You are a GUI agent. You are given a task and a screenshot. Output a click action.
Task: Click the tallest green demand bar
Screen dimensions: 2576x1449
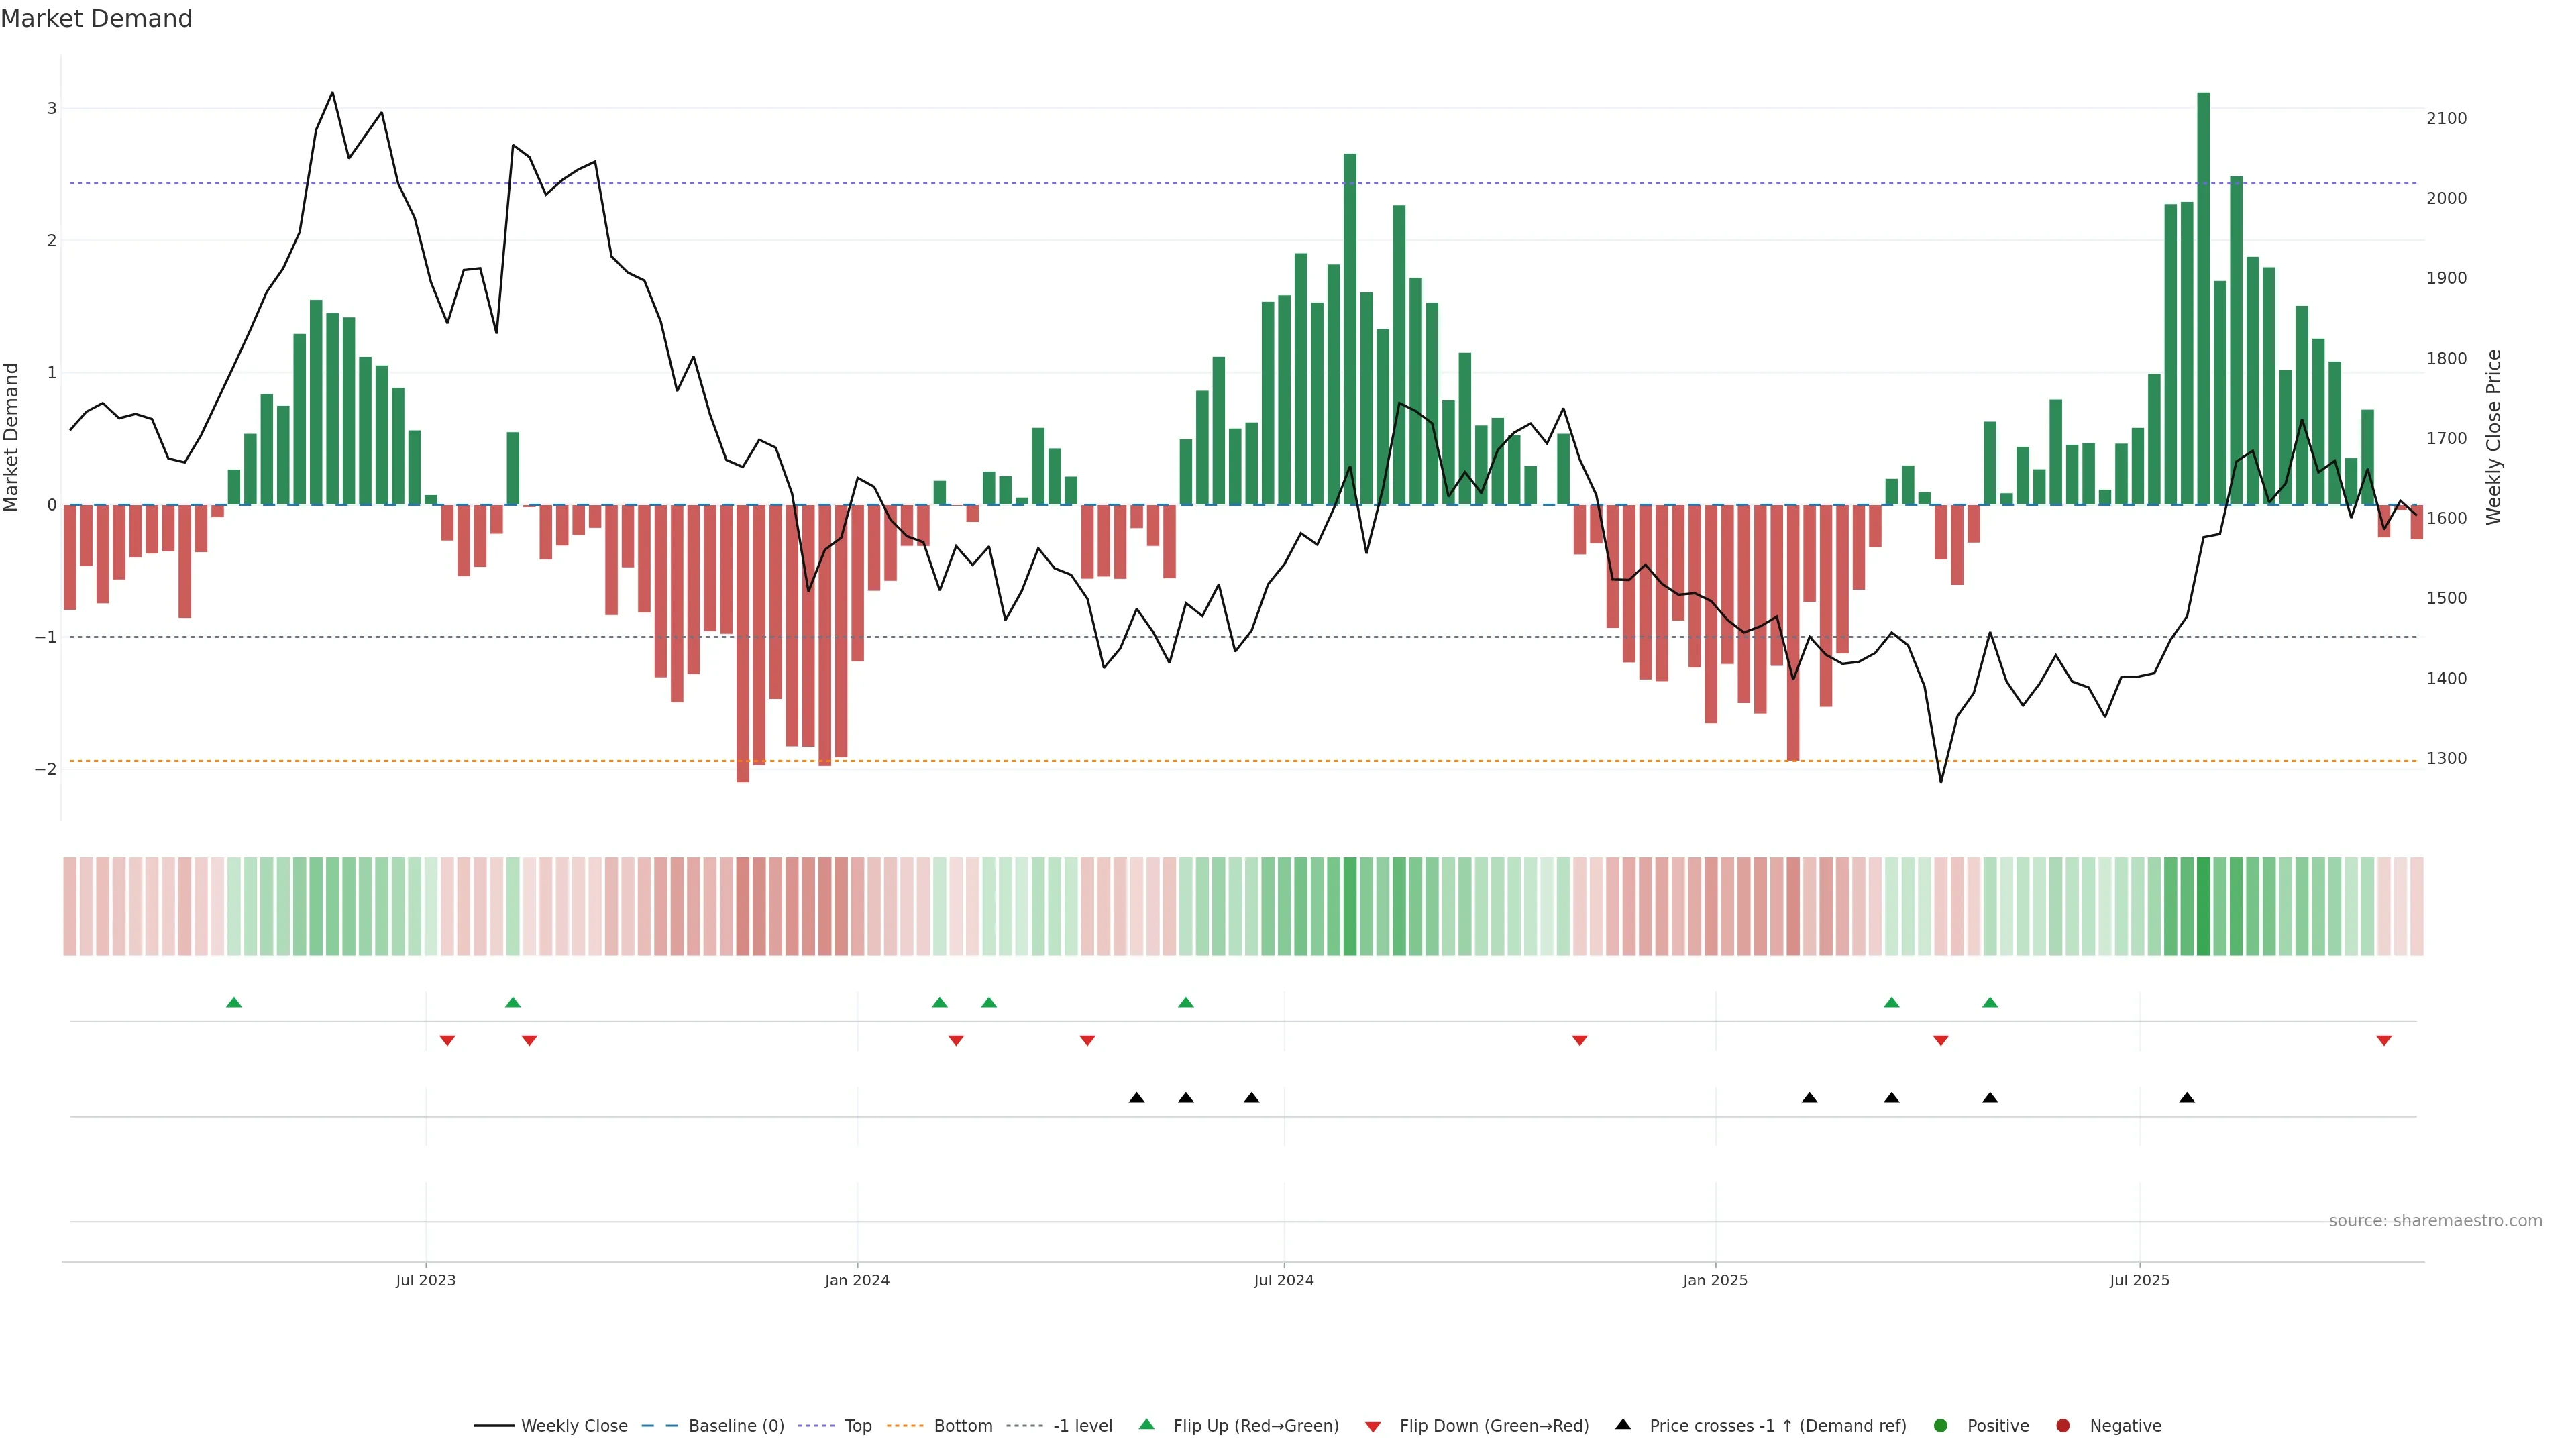2203,300
